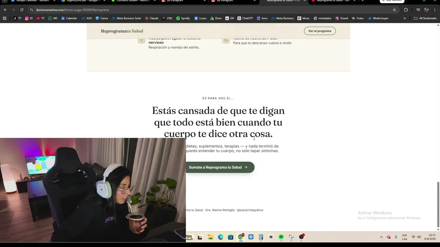Open the form bookmark
The image size is (440, 247).
tap(262, 18)
